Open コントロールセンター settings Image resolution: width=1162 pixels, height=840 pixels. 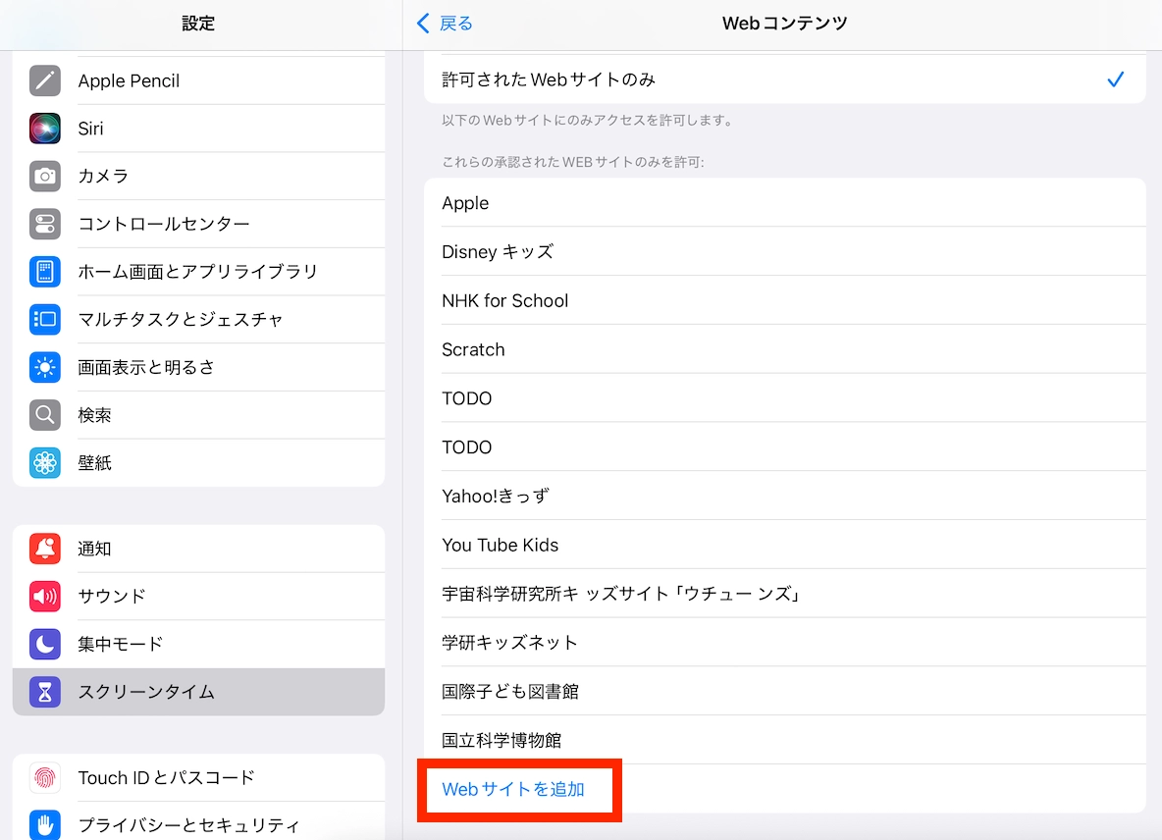198,224
